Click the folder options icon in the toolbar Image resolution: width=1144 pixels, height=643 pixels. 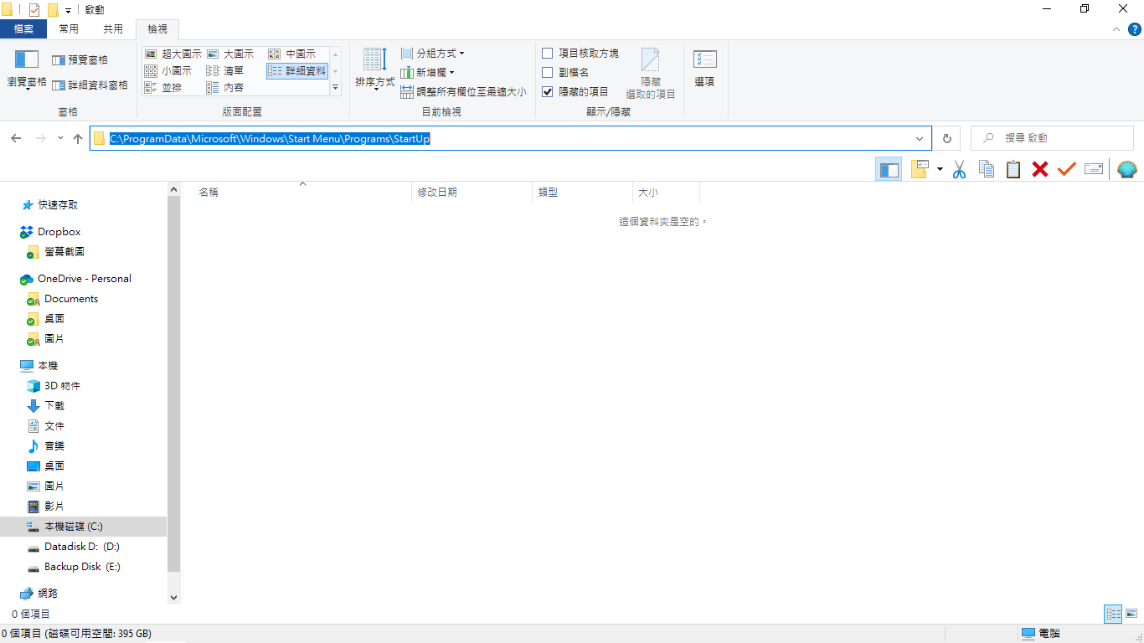[x=920, y=170]
